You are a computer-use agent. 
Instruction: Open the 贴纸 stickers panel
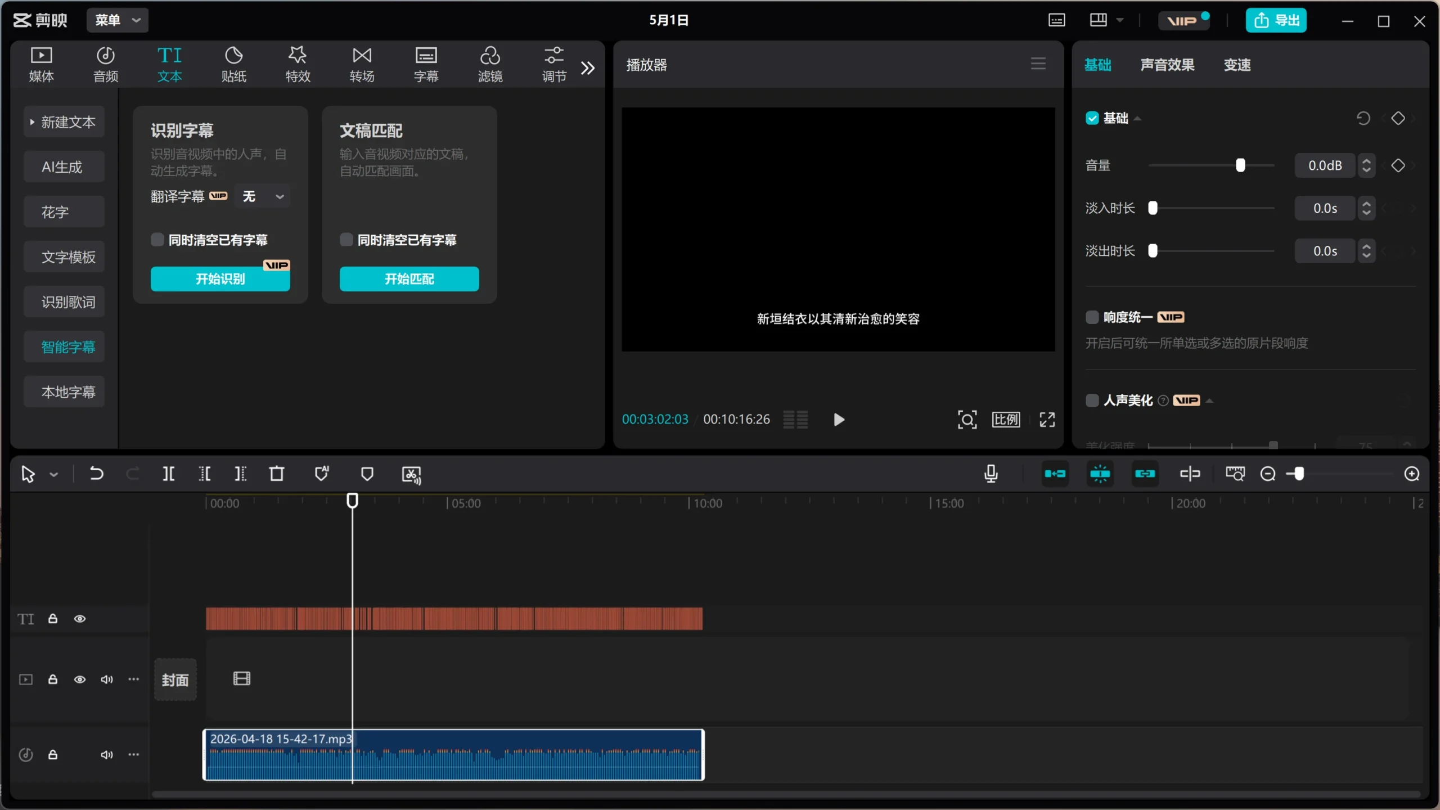point(233,65)
